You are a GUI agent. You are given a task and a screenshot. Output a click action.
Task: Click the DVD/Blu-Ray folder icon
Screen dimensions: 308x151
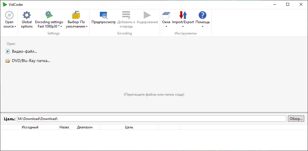pos(8,61)
